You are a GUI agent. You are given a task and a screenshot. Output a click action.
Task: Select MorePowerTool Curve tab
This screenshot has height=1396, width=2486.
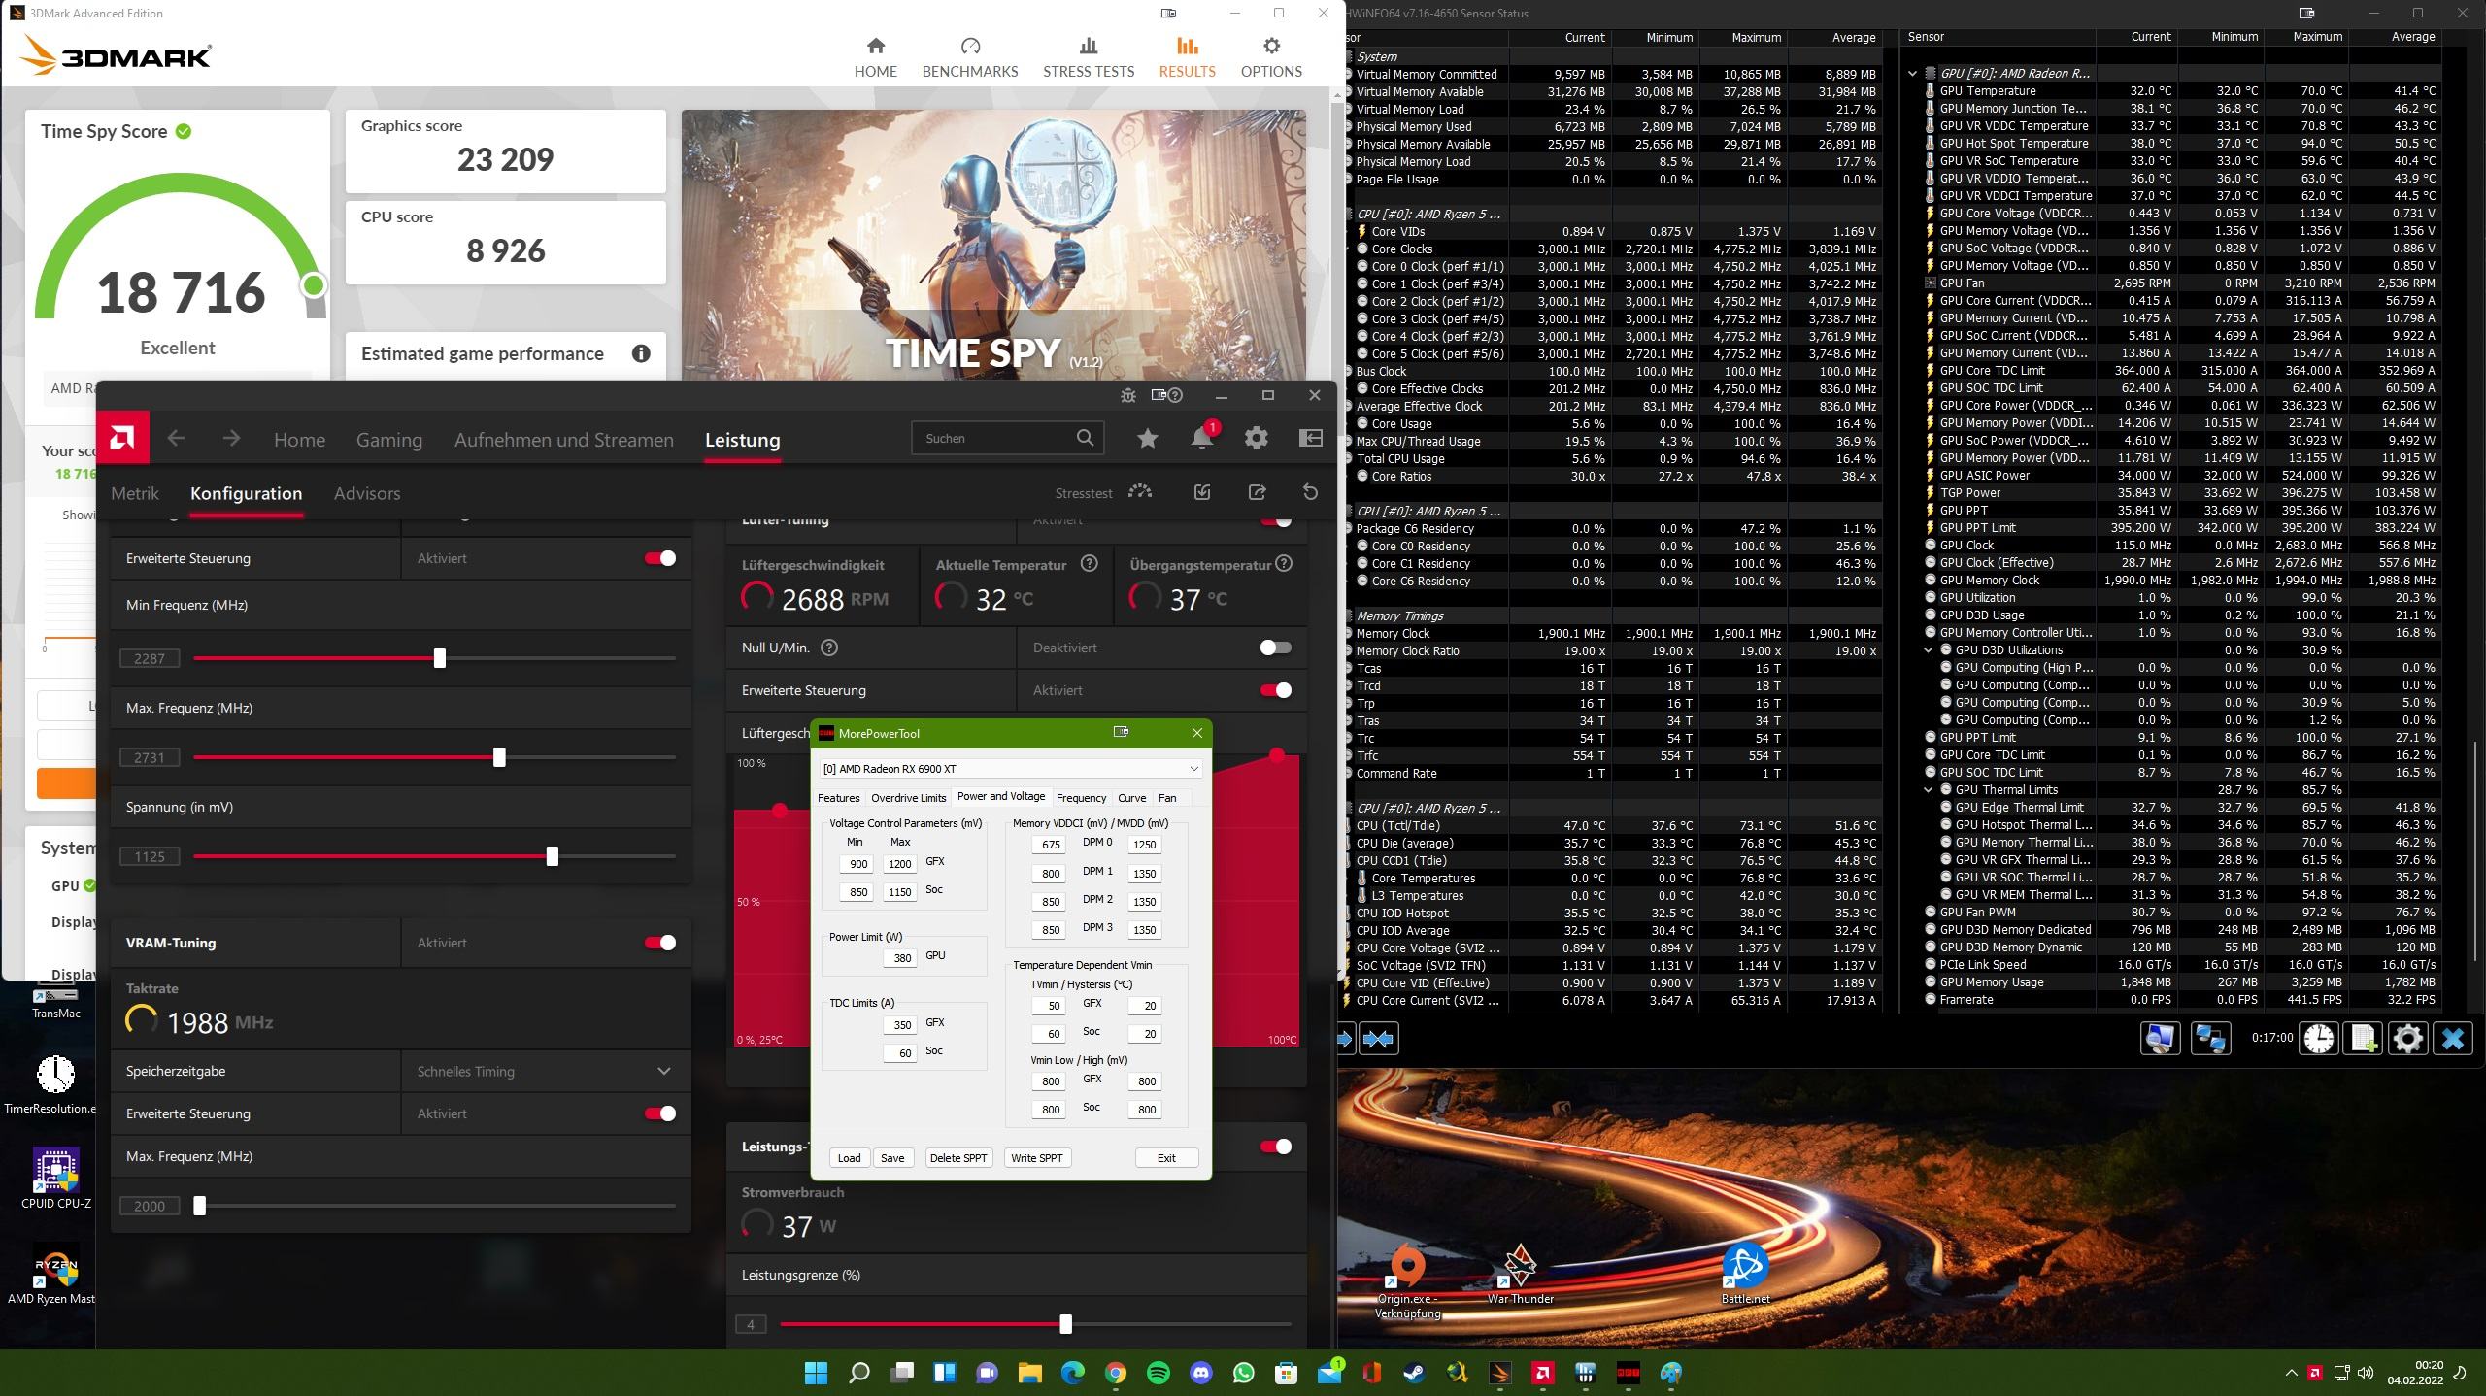pyautogui.click(x=1131, y=798)
